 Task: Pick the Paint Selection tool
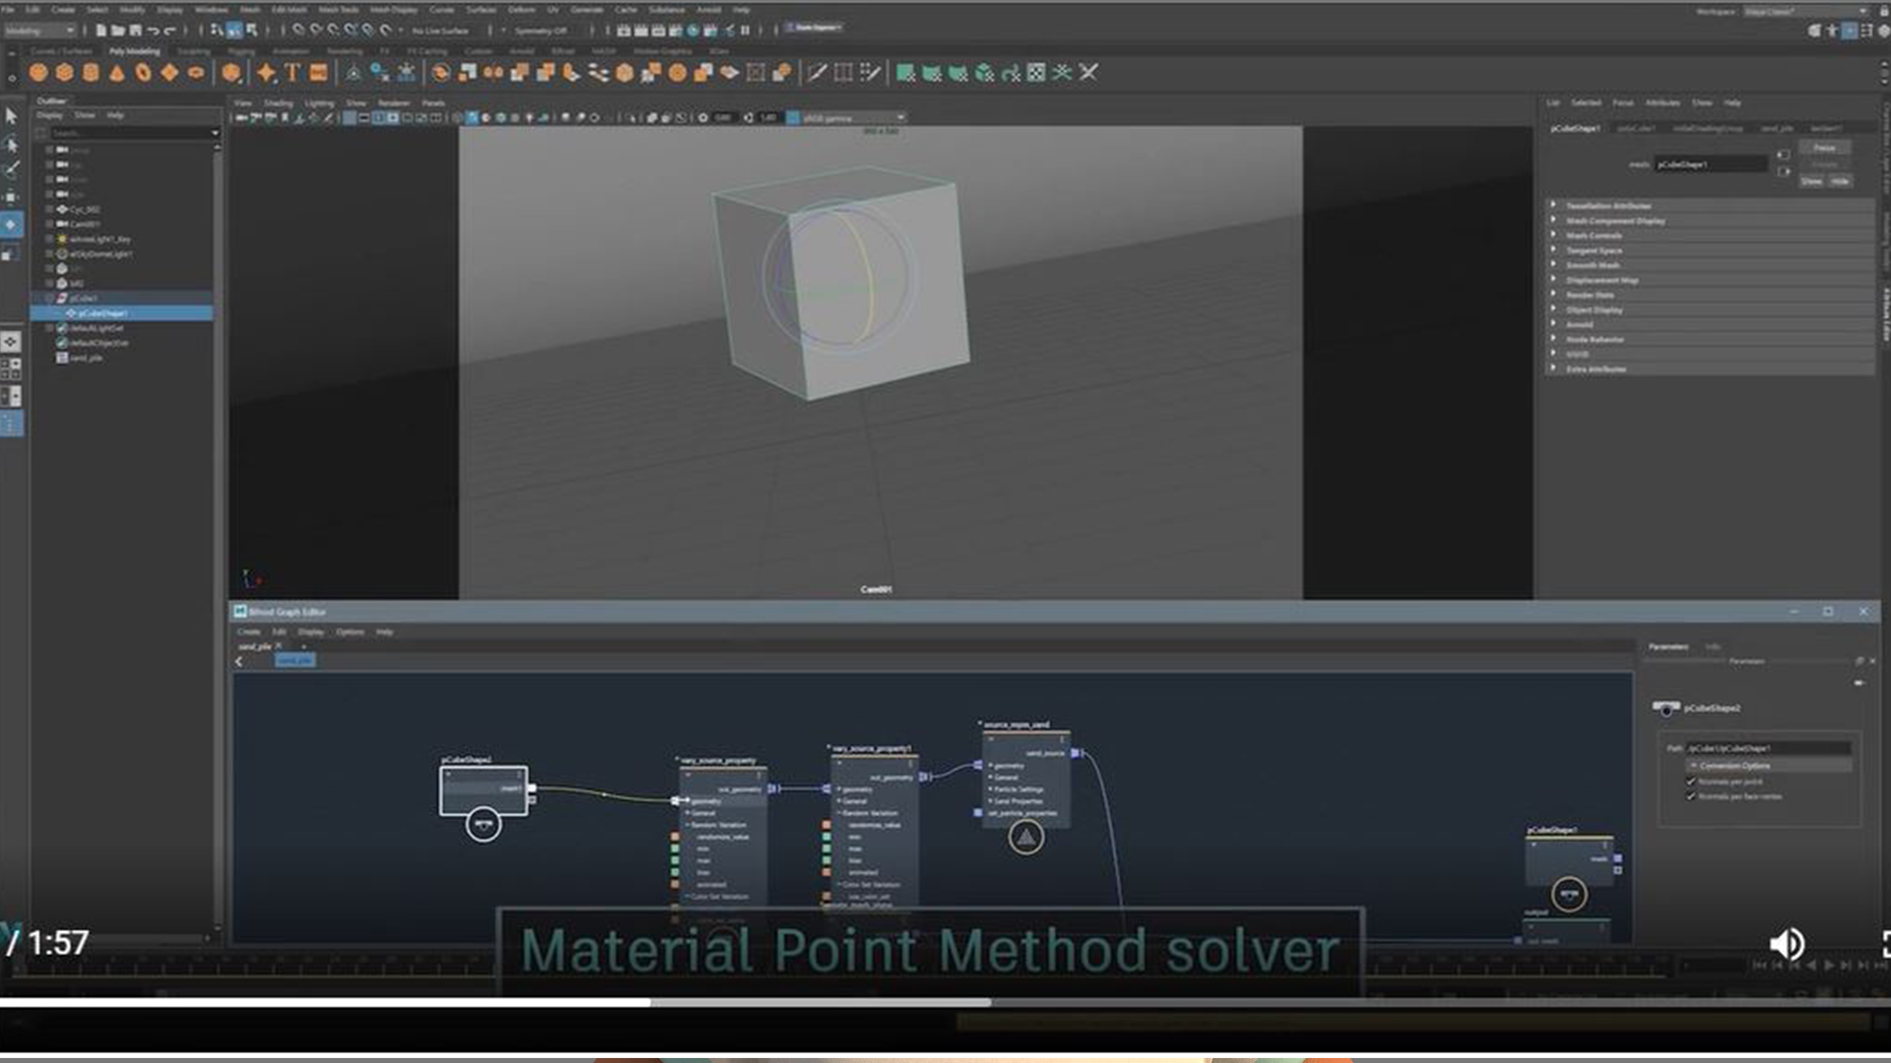(12, 170)
